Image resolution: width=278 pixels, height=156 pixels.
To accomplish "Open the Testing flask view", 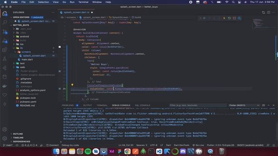I will click(x=5, y=59).
